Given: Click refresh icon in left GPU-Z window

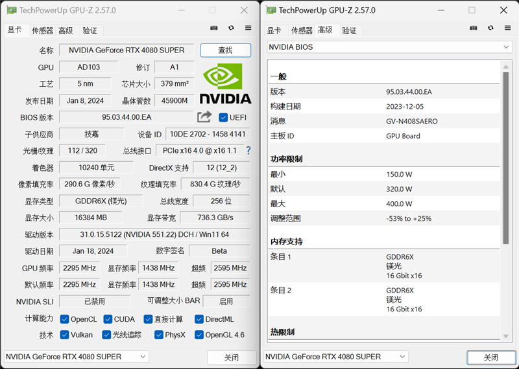Looking at the screenshot, I should coord(231,28).
